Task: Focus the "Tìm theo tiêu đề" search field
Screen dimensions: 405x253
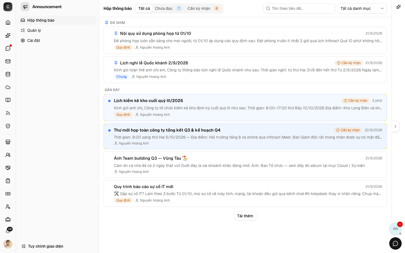Action: pos(299,8)
